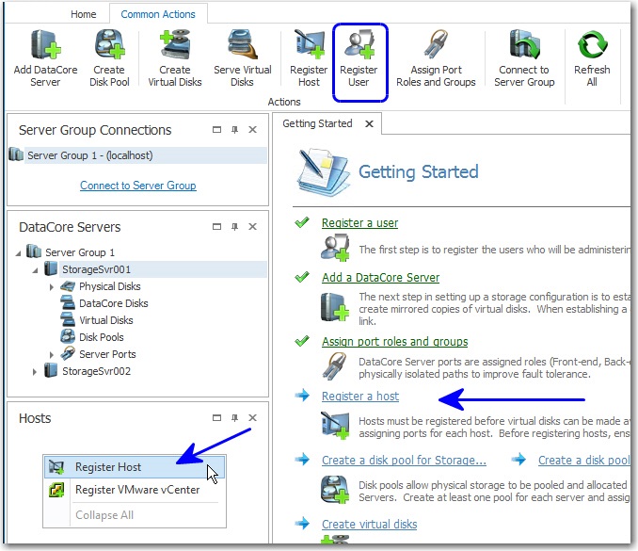Choose Register Host from context menu
Viewport: 638px width, 551px height.
(x=135, y=466)
